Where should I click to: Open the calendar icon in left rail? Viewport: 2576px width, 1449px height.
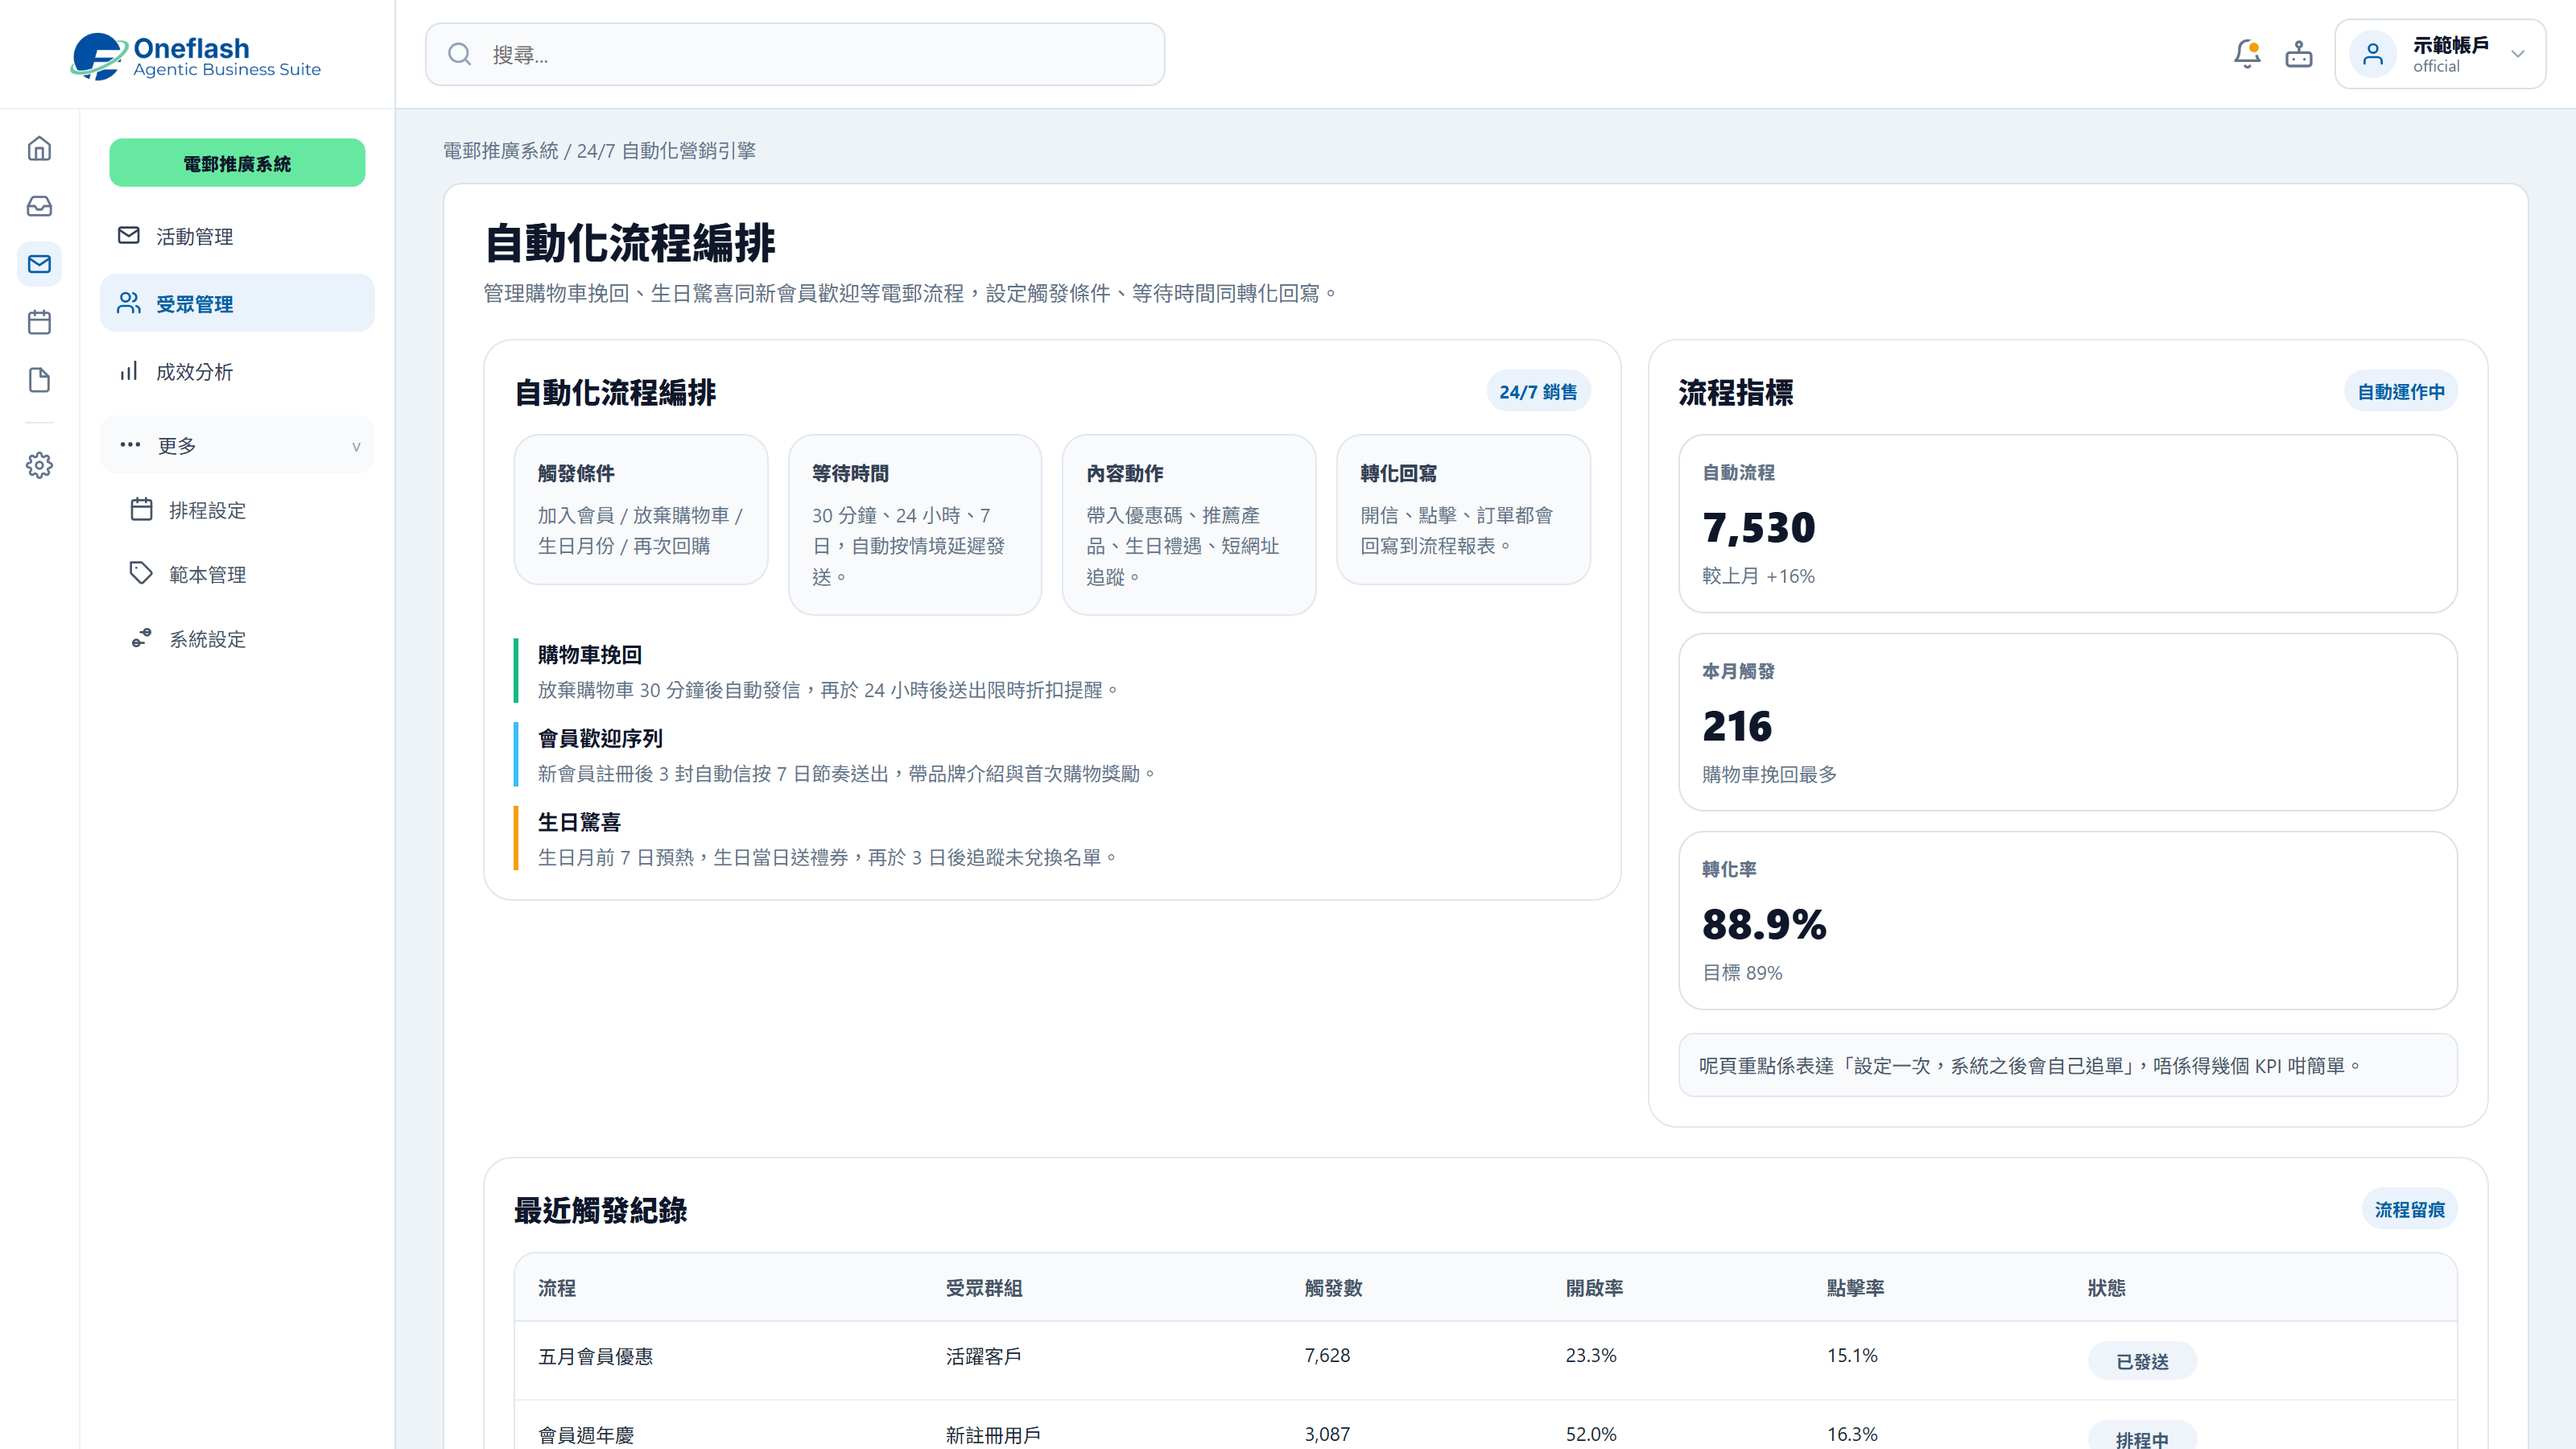pyautogui.click(x=39, y=322)
